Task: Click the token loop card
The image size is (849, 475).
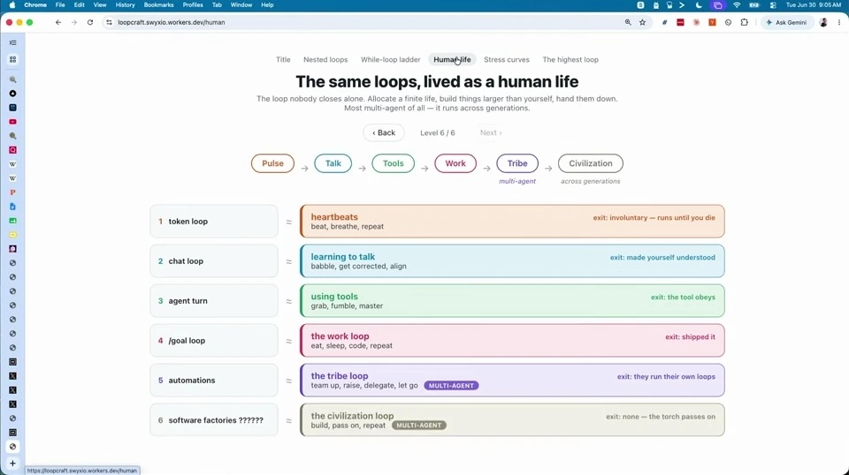Action: coord(214,221)
